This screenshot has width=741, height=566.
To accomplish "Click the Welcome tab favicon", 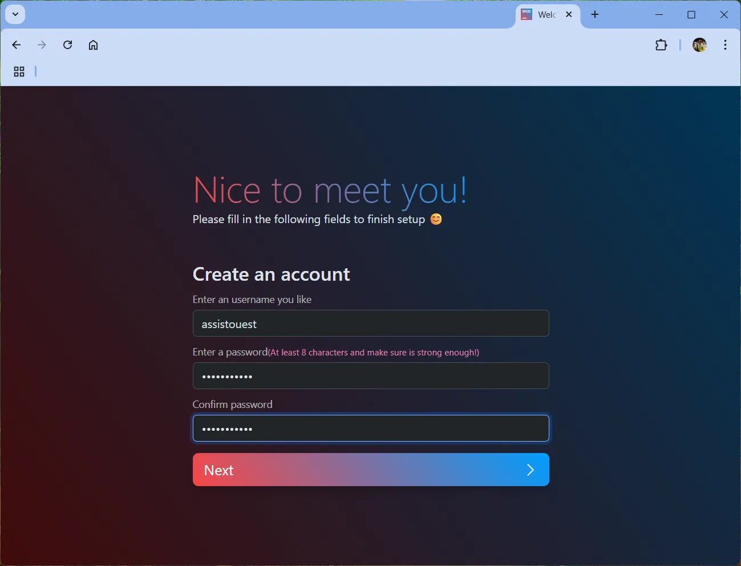I will click(527, 15).
